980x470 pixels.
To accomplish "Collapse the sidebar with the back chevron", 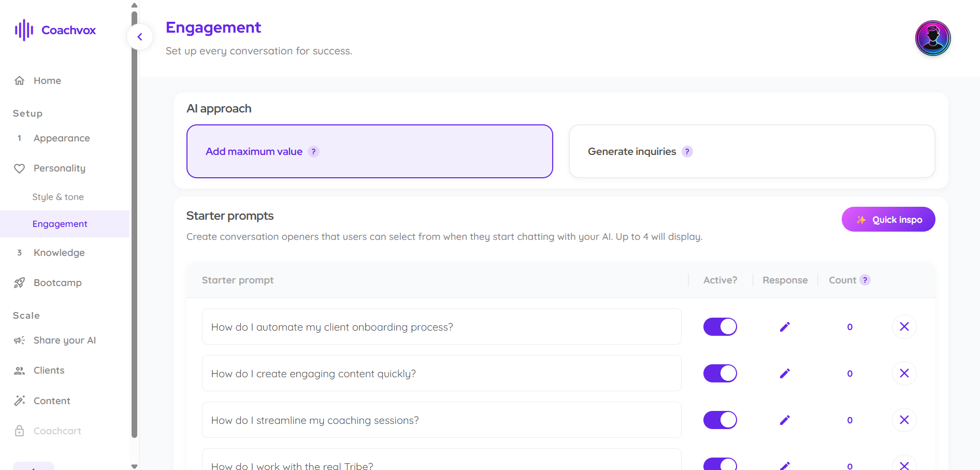I will [x=140, y=37].
